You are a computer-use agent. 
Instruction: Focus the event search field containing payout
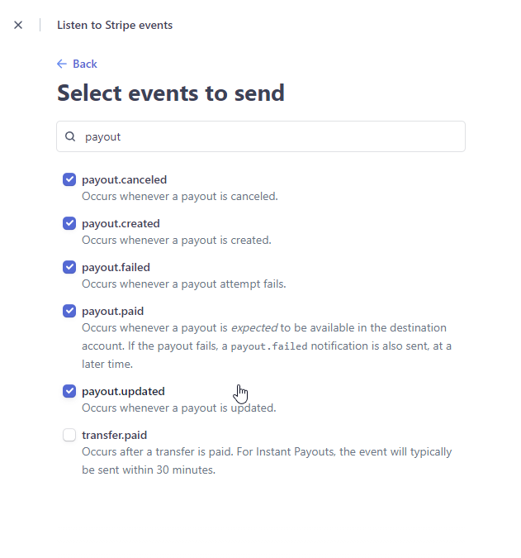261,136
